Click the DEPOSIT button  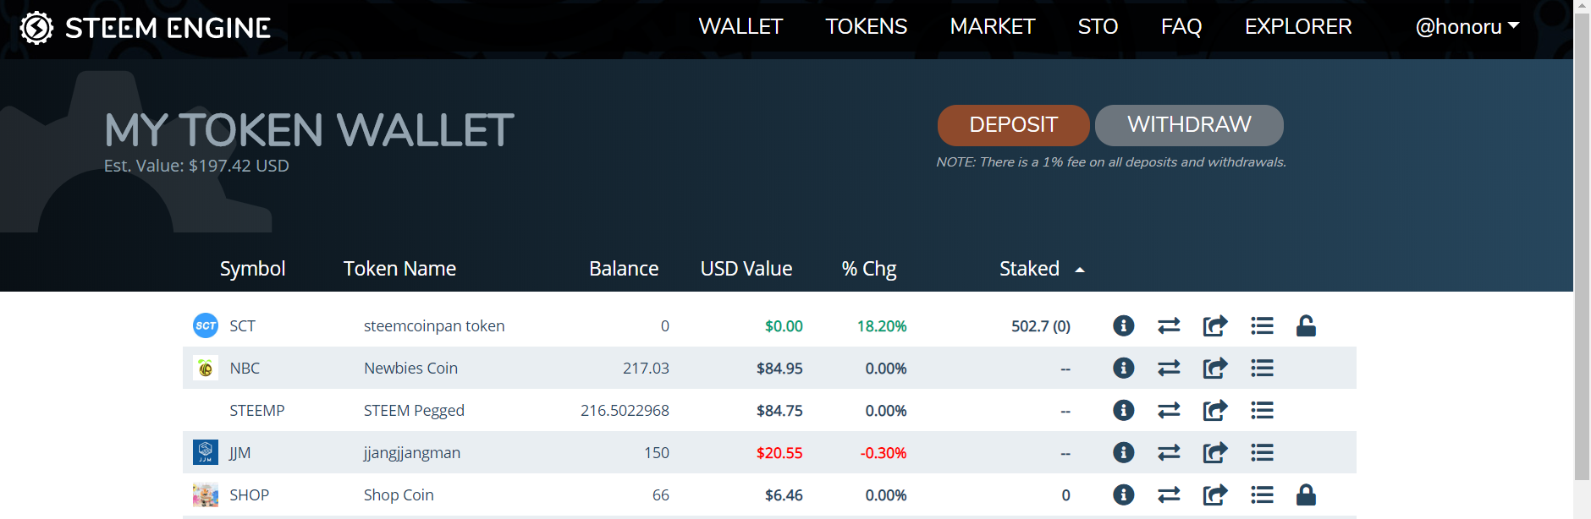[x=1014, y=125]
